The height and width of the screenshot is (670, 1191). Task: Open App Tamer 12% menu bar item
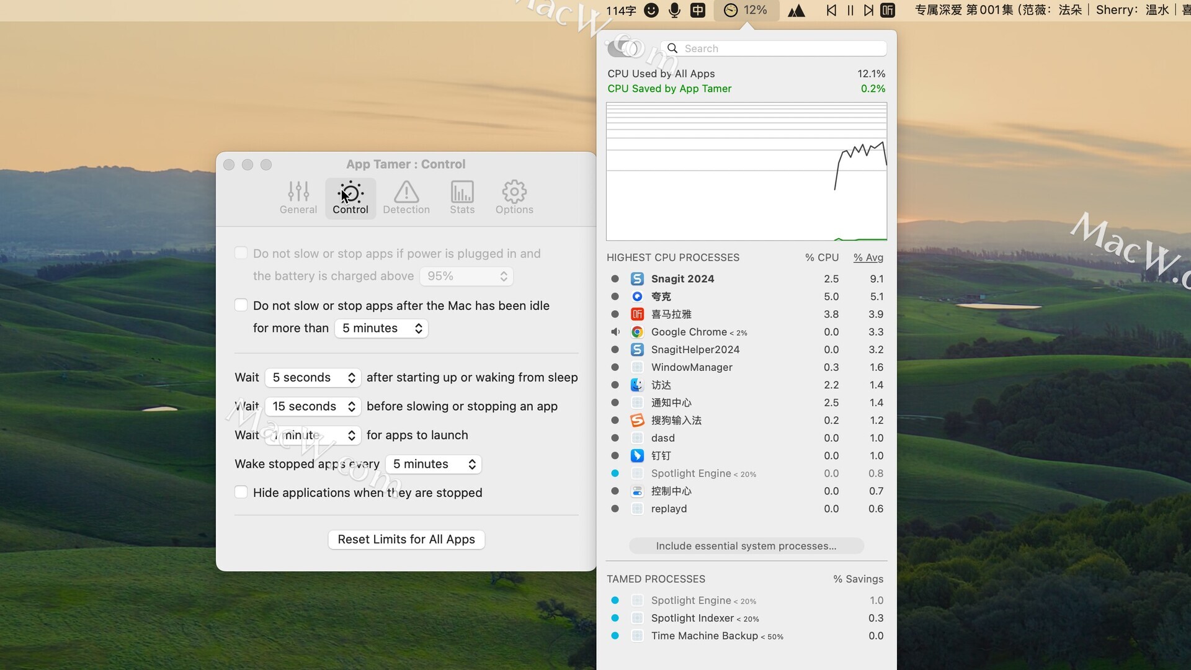pos(746,10)
